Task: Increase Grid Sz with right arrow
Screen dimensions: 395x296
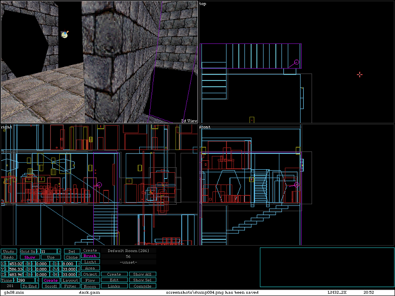Action: coord(60,251)
